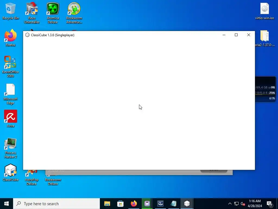
Task: Select KevinOffice 2009 desktop shortcut
Action: coord(11,67)
